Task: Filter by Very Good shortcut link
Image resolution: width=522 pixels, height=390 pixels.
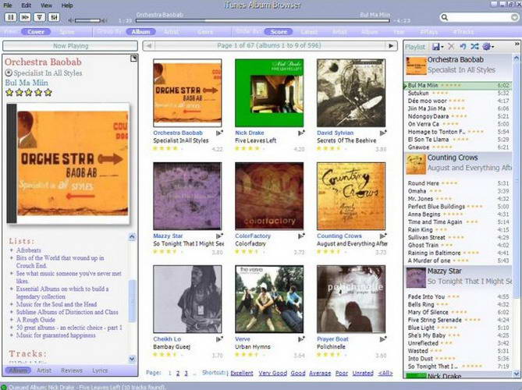Action: coord(272,373)
